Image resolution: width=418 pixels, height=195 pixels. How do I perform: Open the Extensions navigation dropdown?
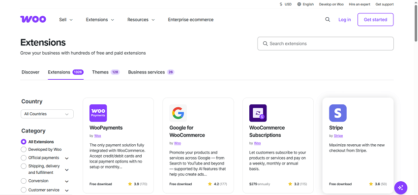tap(100, 20)
